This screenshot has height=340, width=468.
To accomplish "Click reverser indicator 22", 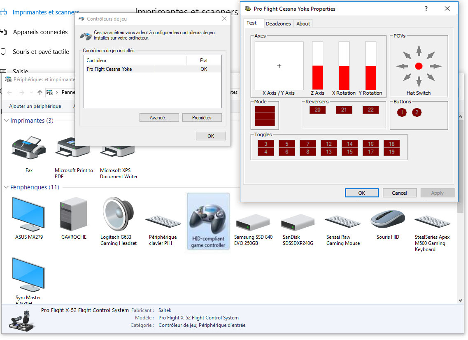I will click(x=371, y=109).
